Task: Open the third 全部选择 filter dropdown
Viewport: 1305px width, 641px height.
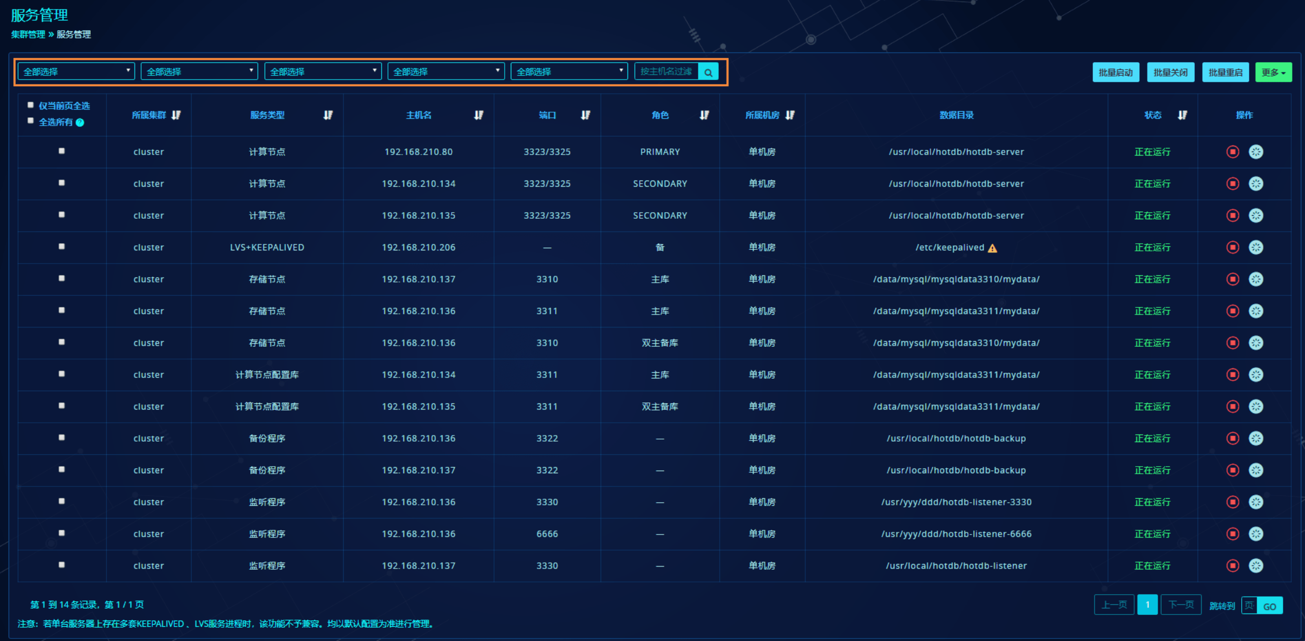Action: point(323,71)
